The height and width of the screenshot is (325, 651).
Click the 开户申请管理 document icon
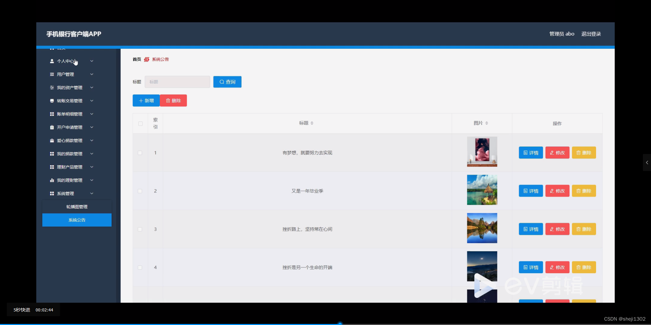52,127
